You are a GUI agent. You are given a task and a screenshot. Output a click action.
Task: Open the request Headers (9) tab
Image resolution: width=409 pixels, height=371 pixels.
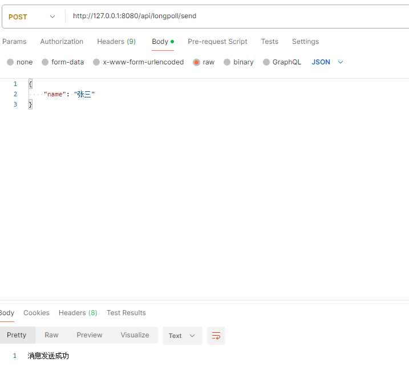116,42
